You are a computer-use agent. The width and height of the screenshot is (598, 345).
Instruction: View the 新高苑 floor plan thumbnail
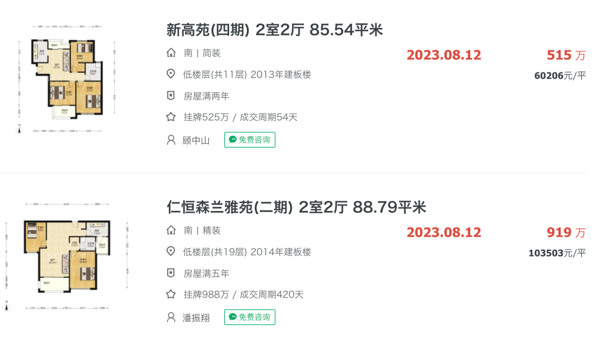click(66, 79)
